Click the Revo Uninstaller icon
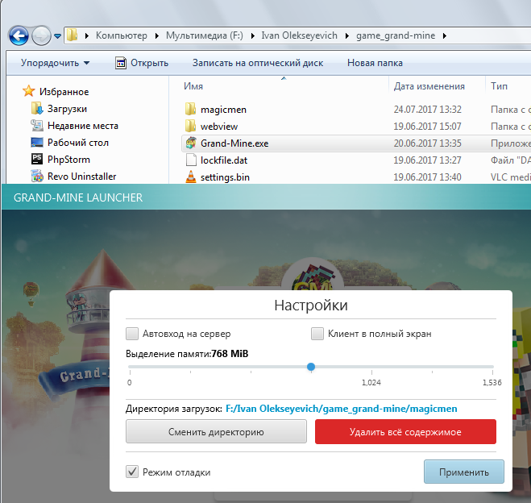Image resolution: width=531 pixels, height=503 pixels. (x=37, y=177)
